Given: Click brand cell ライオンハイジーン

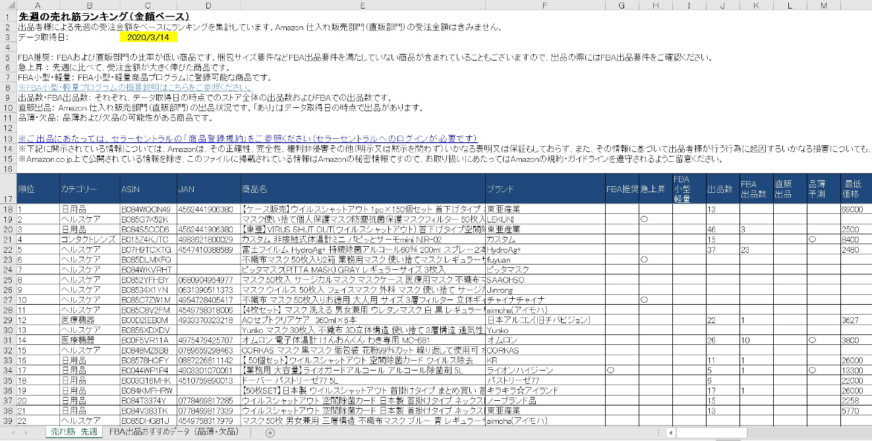Looking at the screenshot, I should (544, 371).
